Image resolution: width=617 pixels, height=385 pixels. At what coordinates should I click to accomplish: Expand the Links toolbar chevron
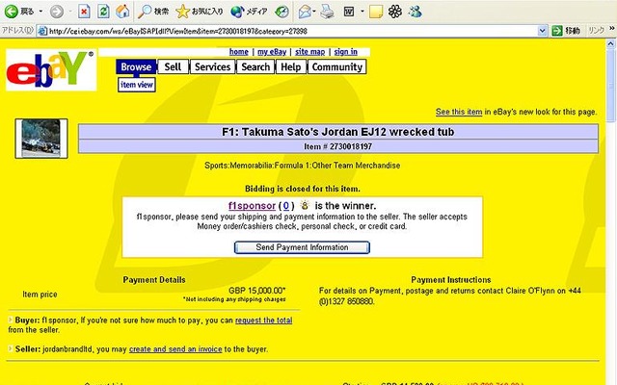click(x=612, y=29)
